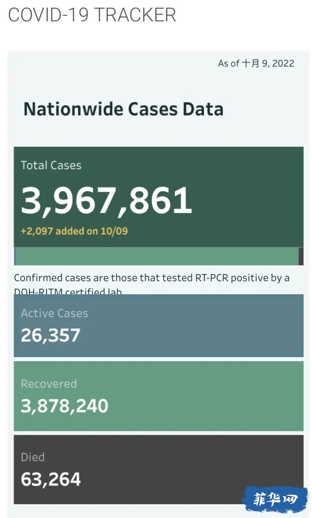Select the Recovered label
312x518 pixels.
pos(49,383)
